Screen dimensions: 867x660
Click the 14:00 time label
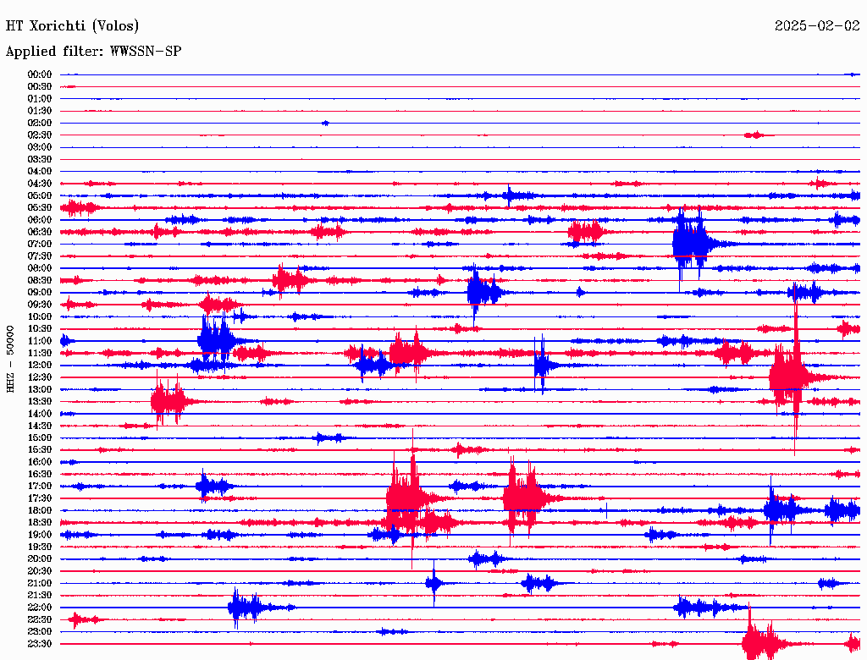click(40, 414)
